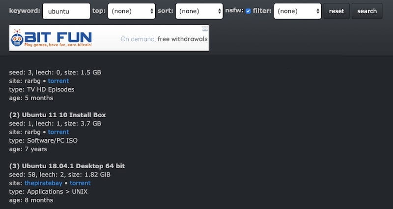Open torrent link for Ubuntu 11 10 Install Box
The height and width of the screenshot is (209, 393).
tap(58, 132)
